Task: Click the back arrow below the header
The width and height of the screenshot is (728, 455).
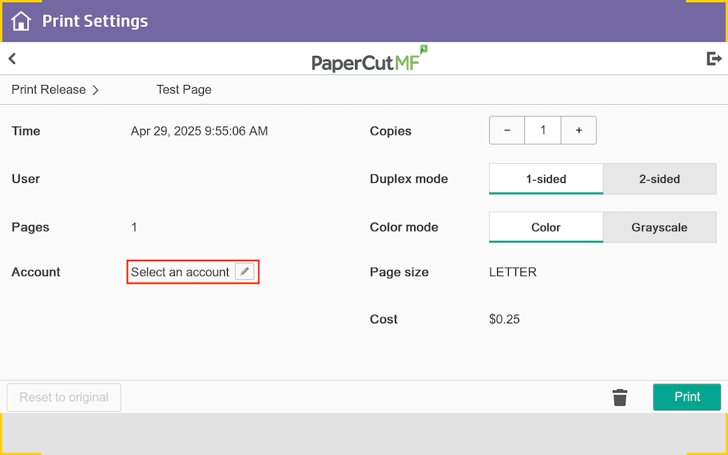Action: (12, 58)
